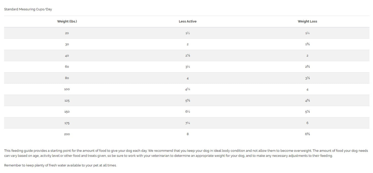The height and width of the screenshot is (173, 373).
Task: Click the 100 lbs weight cell
Action: tap(67, 89)
